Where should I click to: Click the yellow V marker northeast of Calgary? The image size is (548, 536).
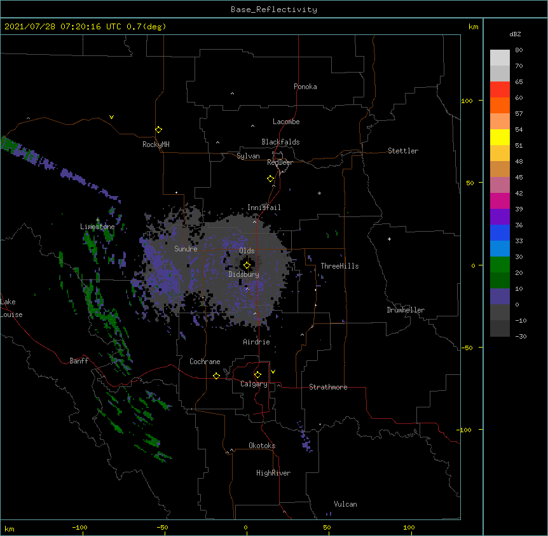pyautogui.click(x=273, y=372)
